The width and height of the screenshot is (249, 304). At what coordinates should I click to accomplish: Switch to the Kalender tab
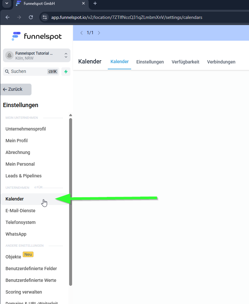pos(119,62)
